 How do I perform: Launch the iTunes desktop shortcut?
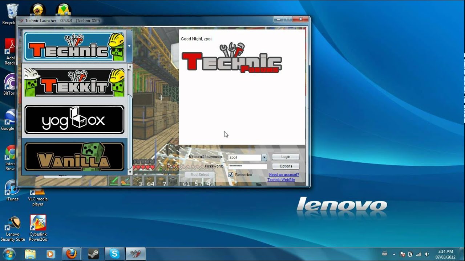point(12,191)
